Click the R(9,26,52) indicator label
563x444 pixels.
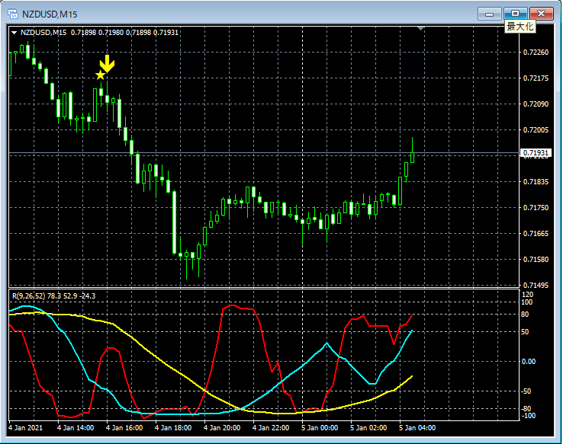[x=29, y=296]
